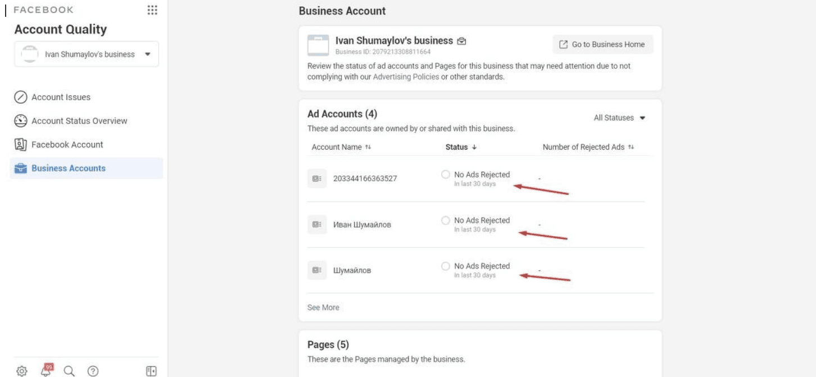
Task: Click the Status column header
Action: (456, 147)
